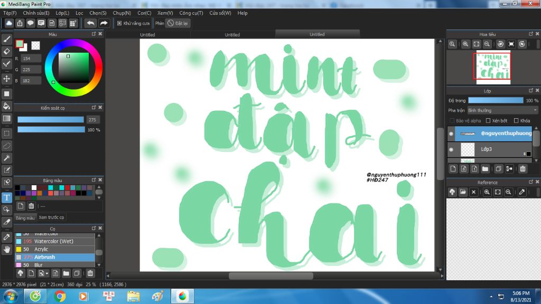Open the brush import dropdown arrow
Screen dimensions: 541x304
tap(46, 274)
